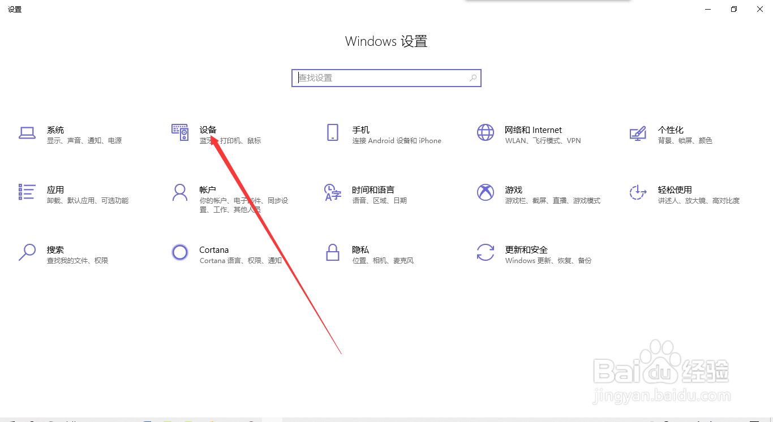Click the 更新和安全 refresh arrows icon
Viewport: 773px width, 422px height.
coord(486,252)
